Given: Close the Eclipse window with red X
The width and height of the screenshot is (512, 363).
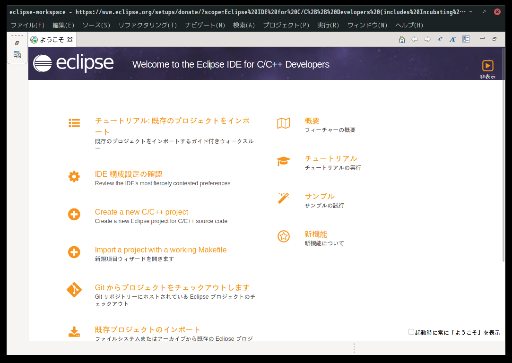Looking at the screenshot, I should coord(497,12).
